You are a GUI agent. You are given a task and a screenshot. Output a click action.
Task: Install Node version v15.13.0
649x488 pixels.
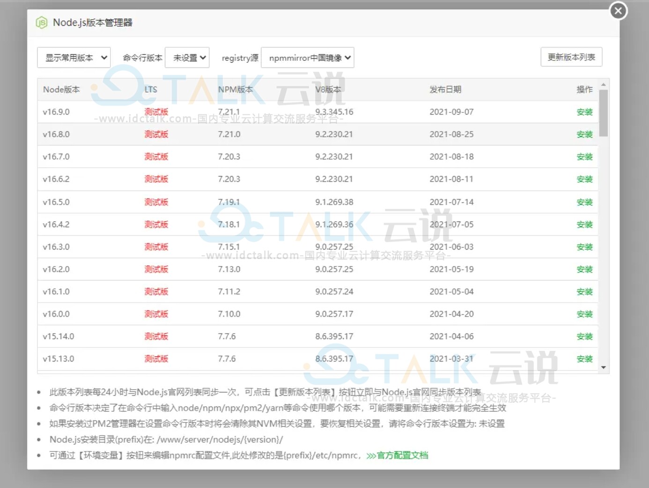click(584, 359)
